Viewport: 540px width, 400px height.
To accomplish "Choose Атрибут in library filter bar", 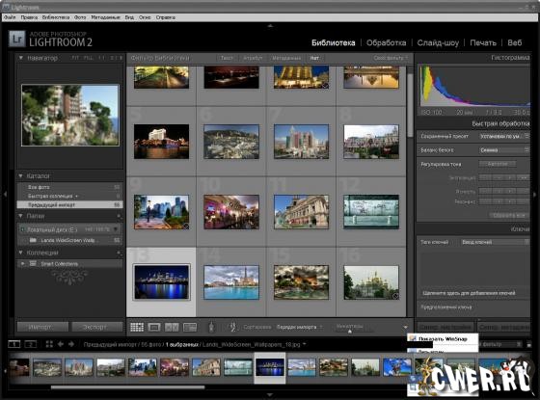I will pos(253,58).
